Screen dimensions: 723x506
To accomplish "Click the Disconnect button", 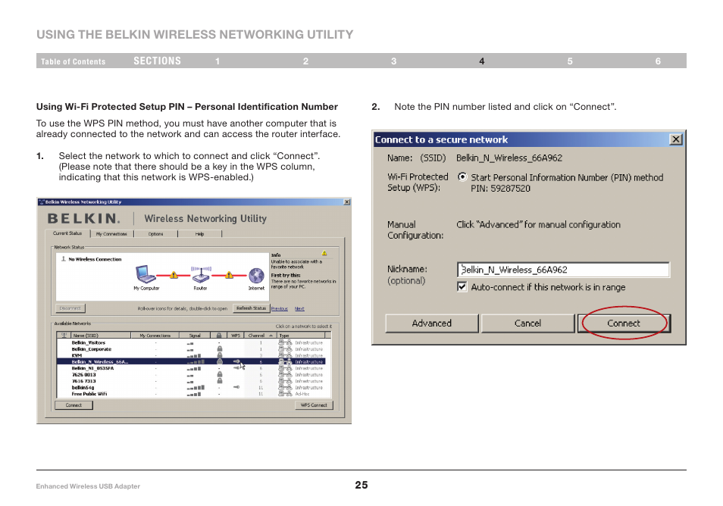I will pyautogui.click(x=70, y=308).
